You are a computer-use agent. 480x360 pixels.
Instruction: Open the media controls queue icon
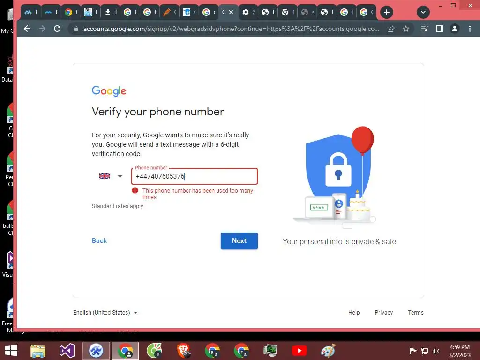424,29
